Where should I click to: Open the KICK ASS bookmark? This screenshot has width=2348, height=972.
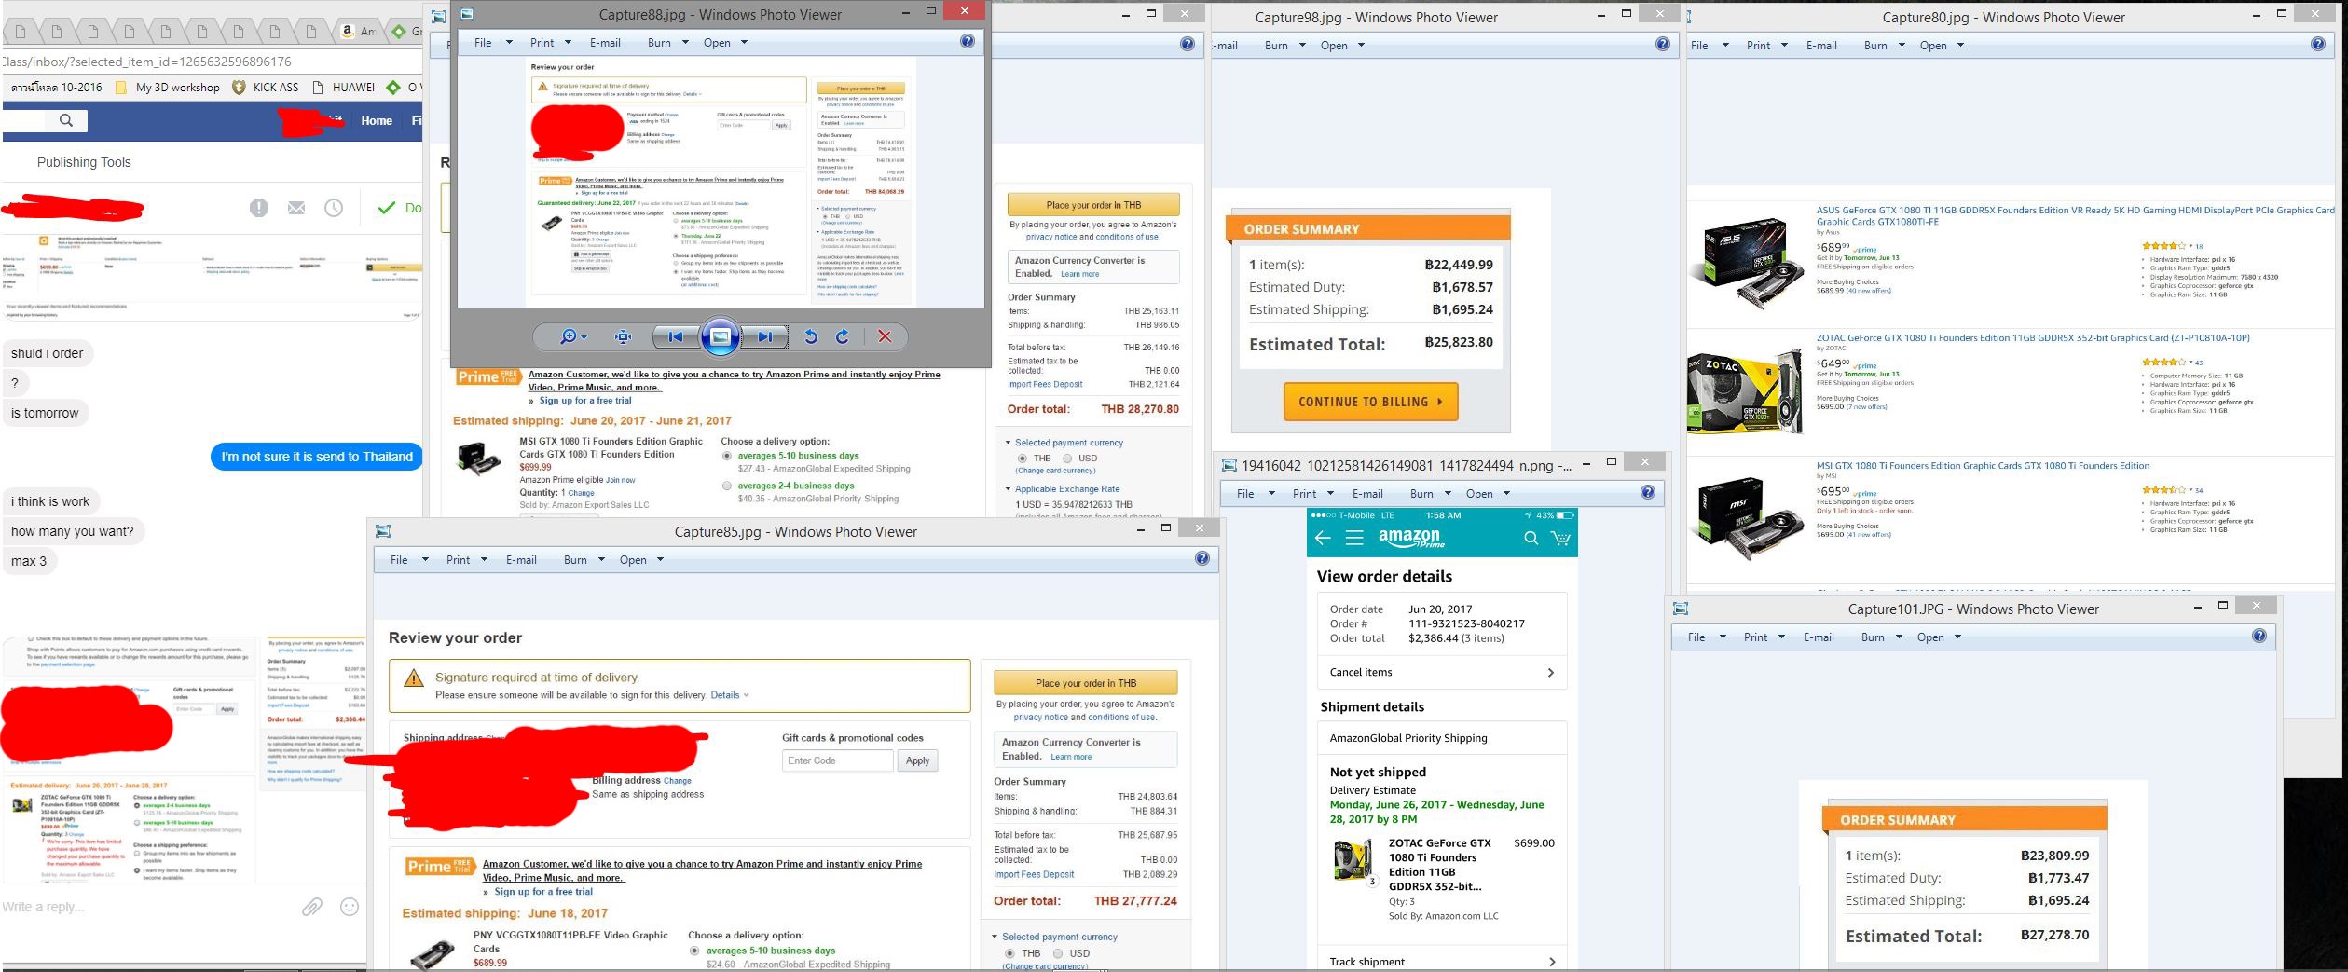pos(266,87)
